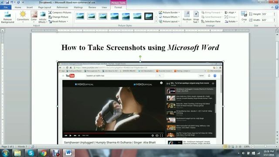Click the Word icon on the taskbar

click(x=69, y=153)
